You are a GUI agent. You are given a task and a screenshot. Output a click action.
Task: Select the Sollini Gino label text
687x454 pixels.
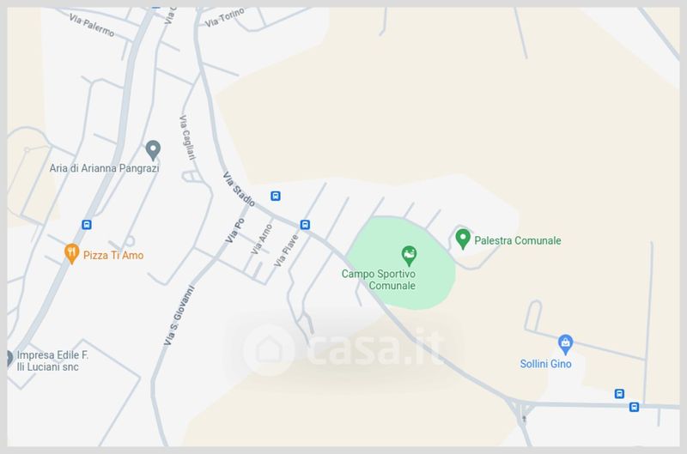click(x=545, y=364)
